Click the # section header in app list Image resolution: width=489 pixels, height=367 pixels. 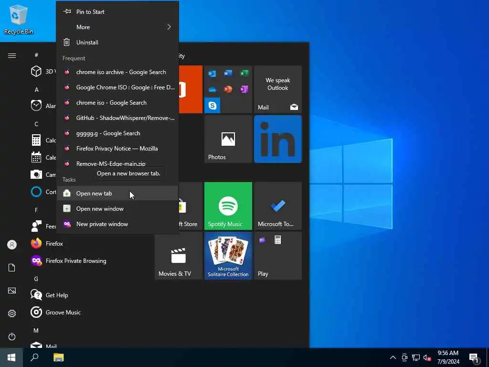pyautogui.click(x=36, y=55)
